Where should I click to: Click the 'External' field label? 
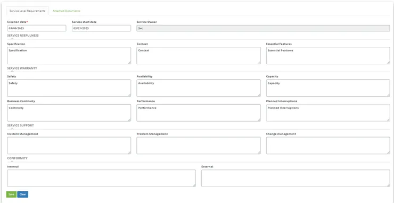click(207, 167)
